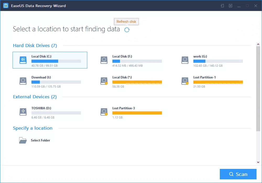
Task: Click the EaseUS app logo icon
Action: [x=6, y=6]
